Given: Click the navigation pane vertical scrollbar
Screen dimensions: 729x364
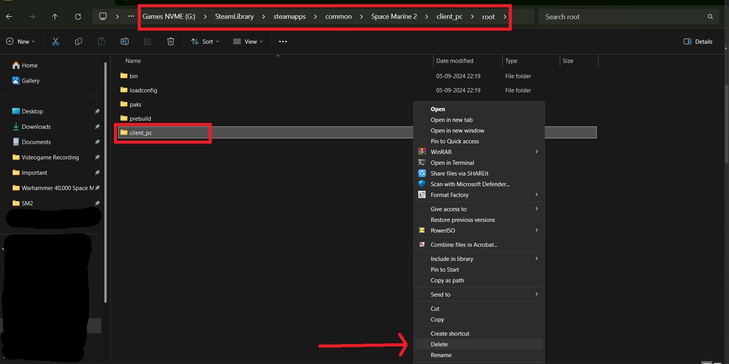Looking at the screenshot, I should [x=106, y=183].
